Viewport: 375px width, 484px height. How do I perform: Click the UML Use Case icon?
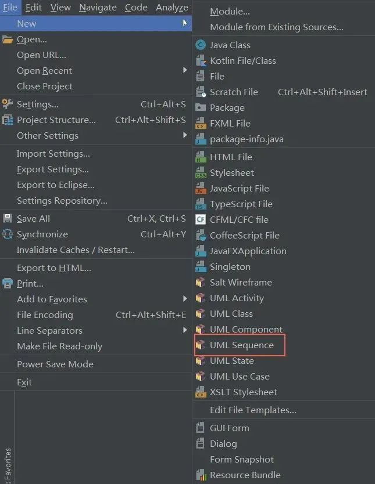201,376
